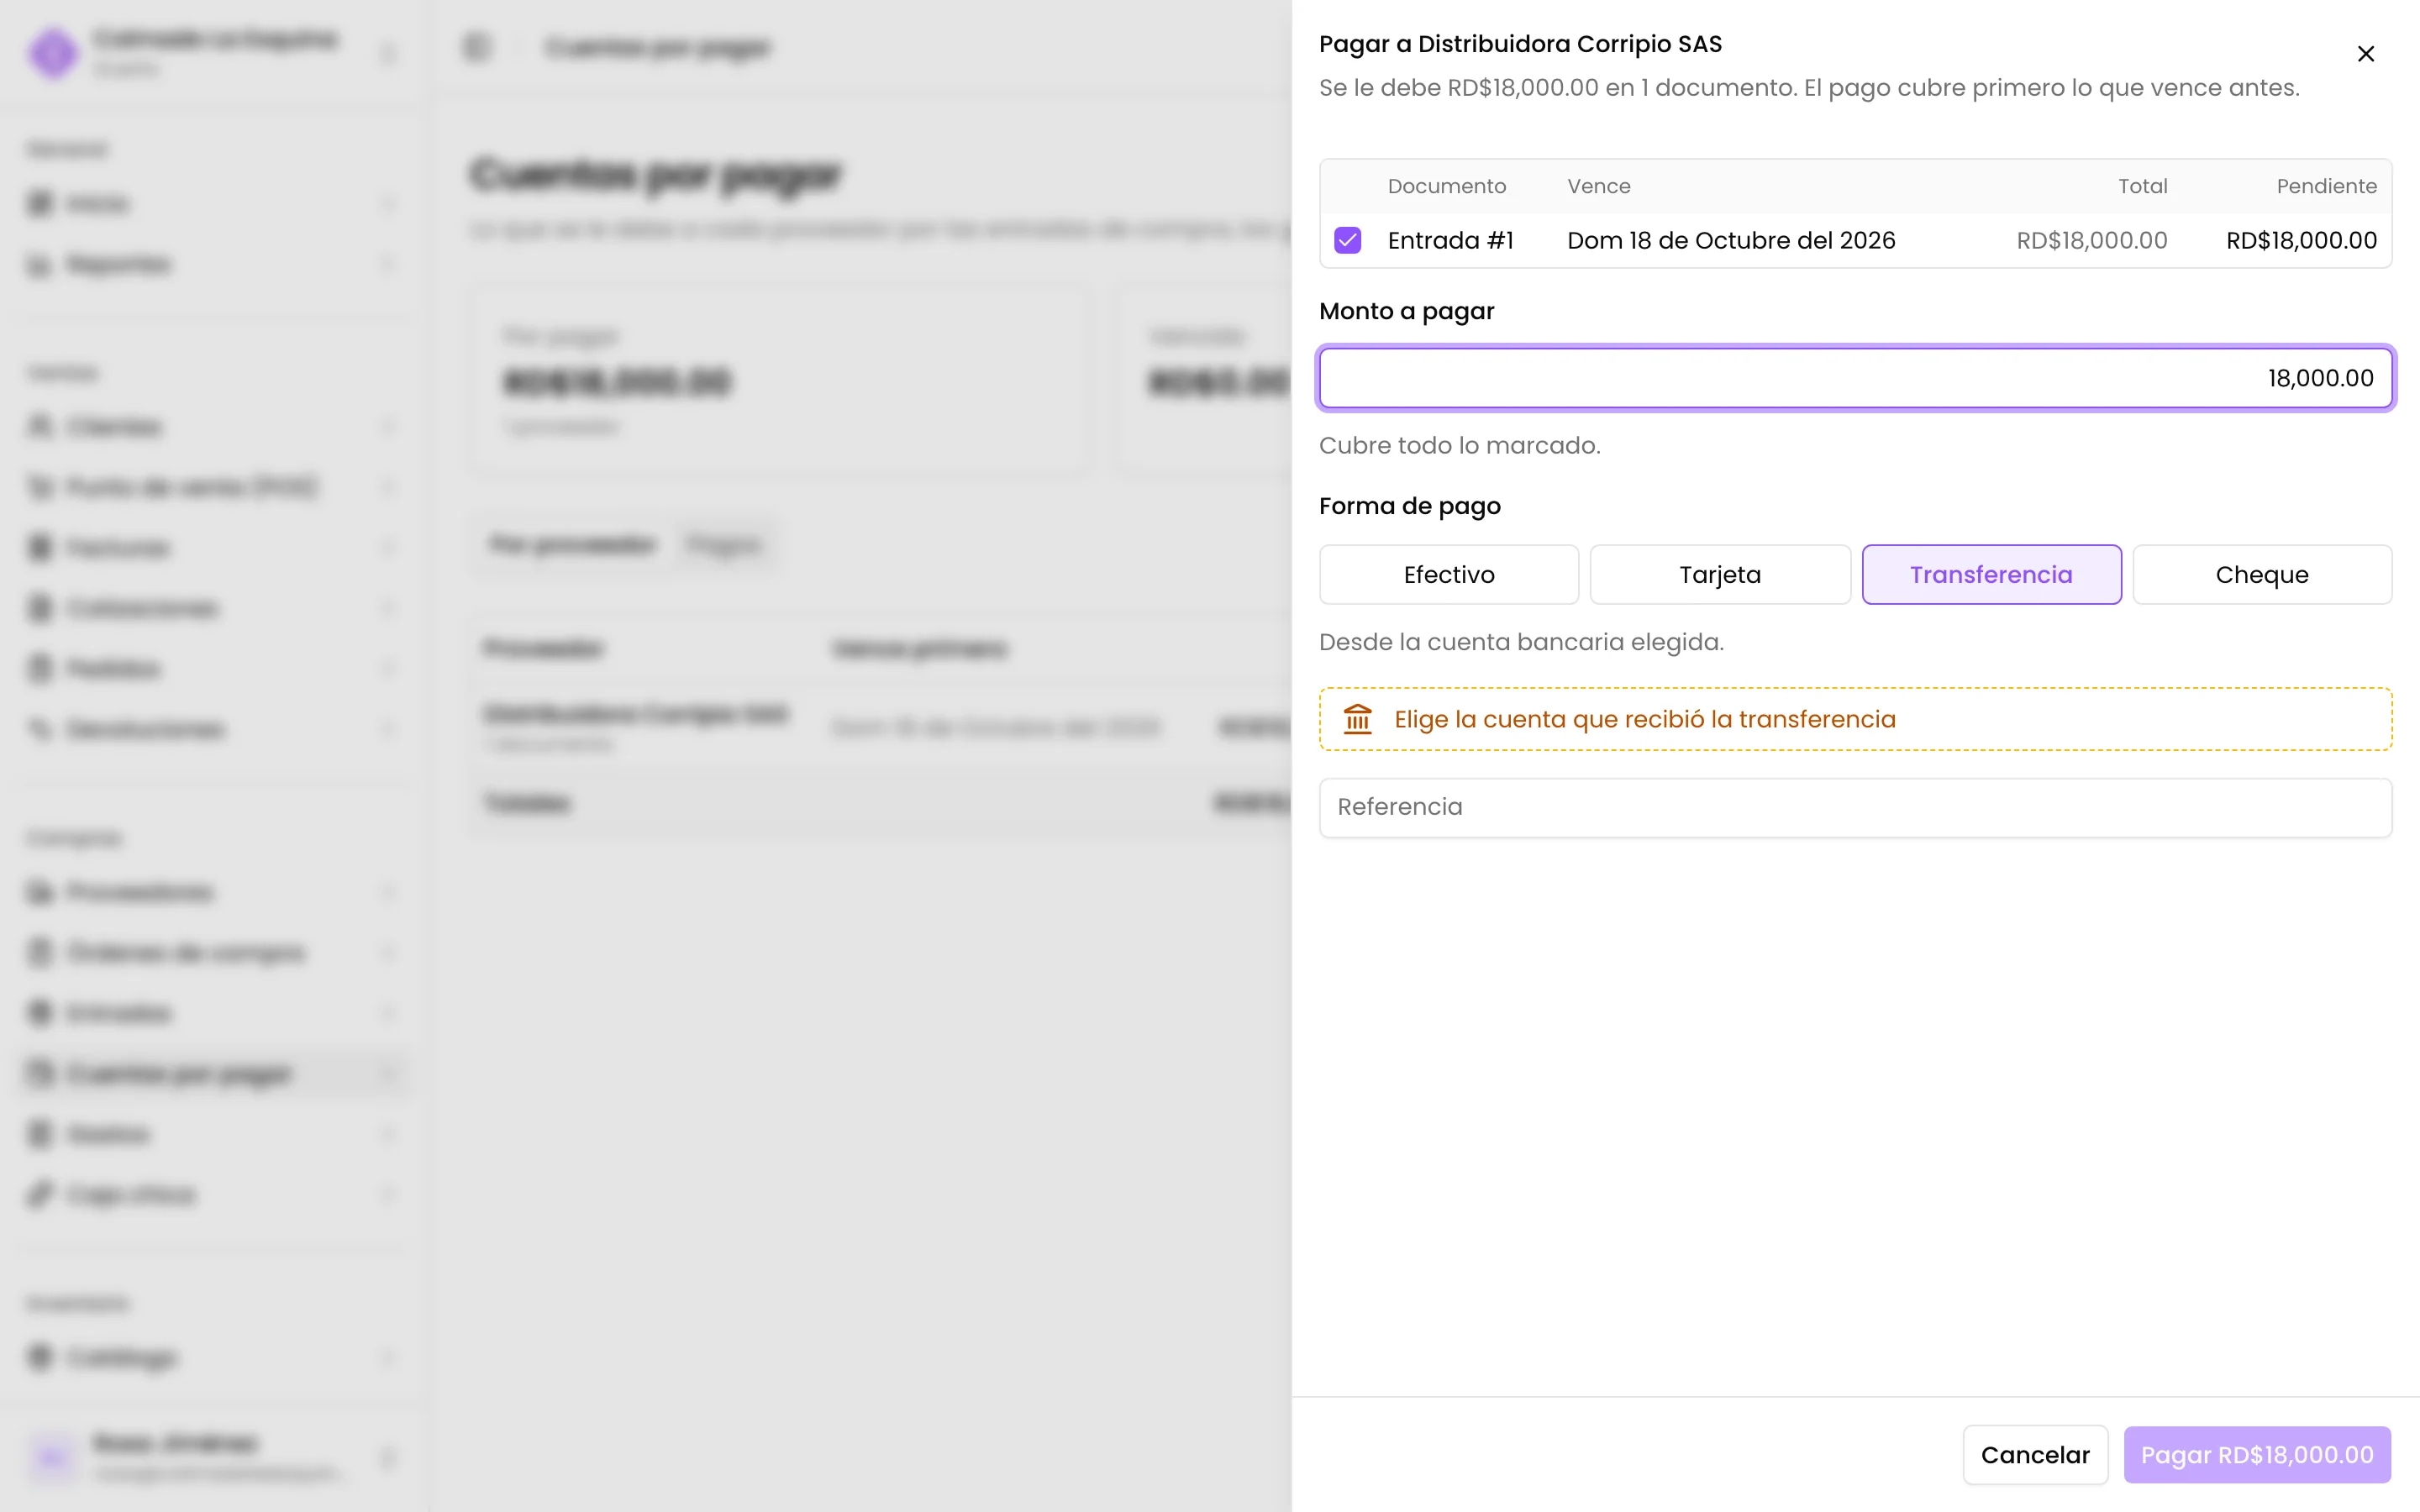The image size is (2420, 1512).
Task: Close the Pagar a Distribuidora Corripio panel
Action: 2365,54
